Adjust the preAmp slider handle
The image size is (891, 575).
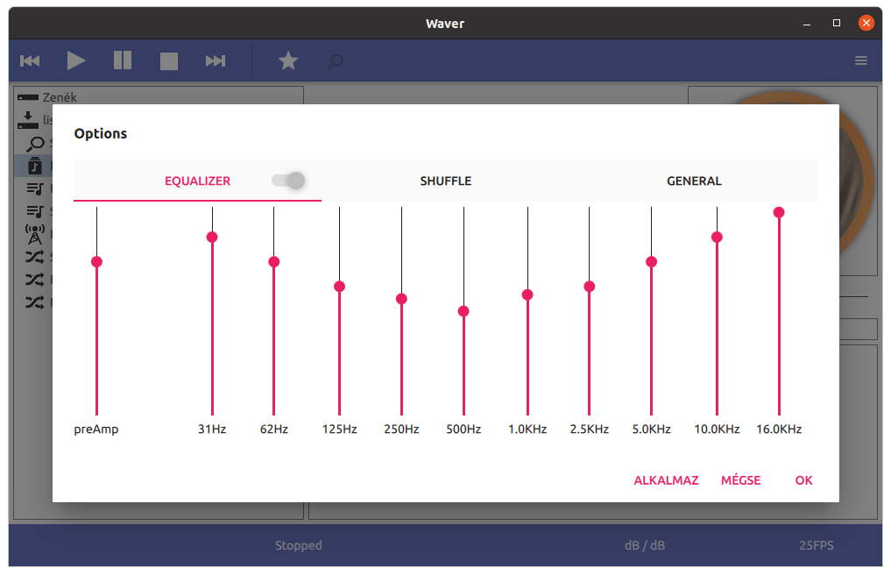click(x=96, y=261)
